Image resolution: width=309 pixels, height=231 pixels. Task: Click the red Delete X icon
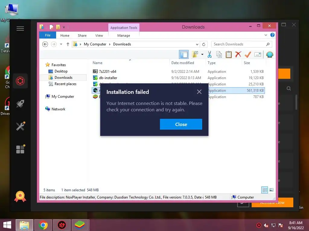238,54
